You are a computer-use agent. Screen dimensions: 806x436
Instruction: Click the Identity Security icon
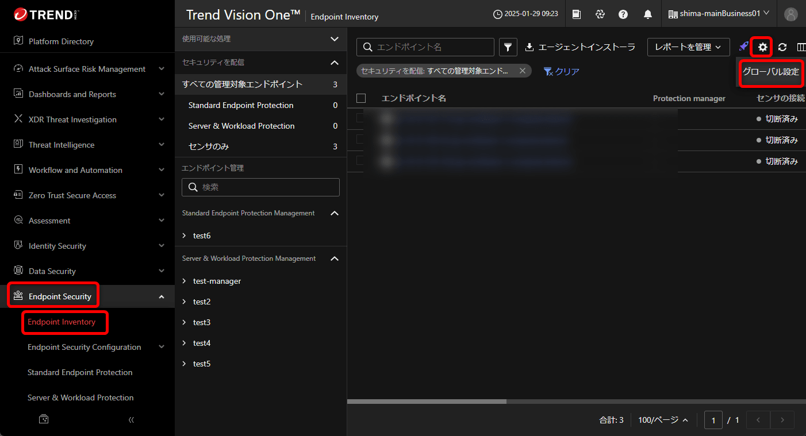point(18,246)
